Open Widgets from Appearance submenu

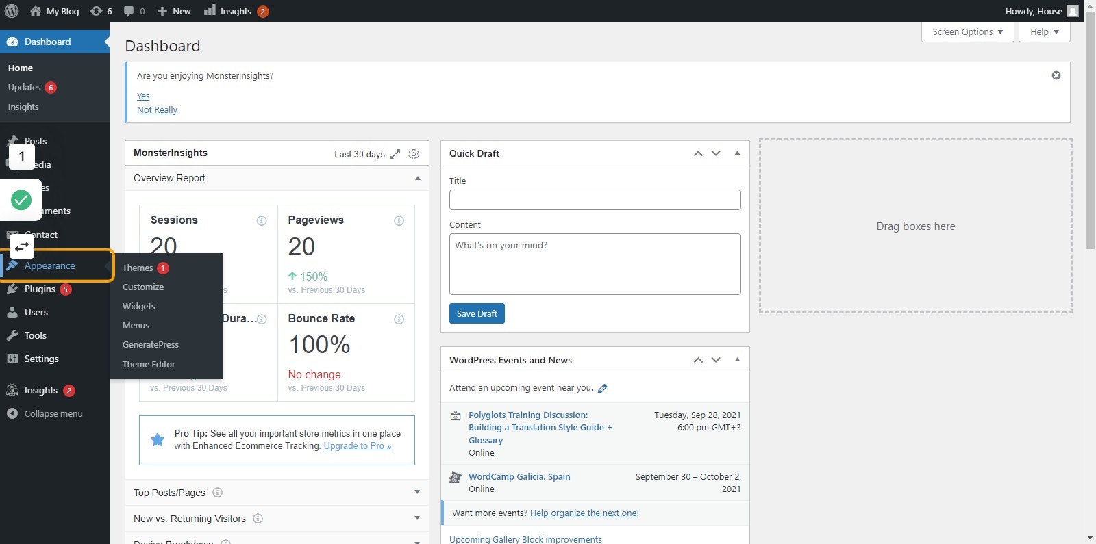click(x=139, y=306)
